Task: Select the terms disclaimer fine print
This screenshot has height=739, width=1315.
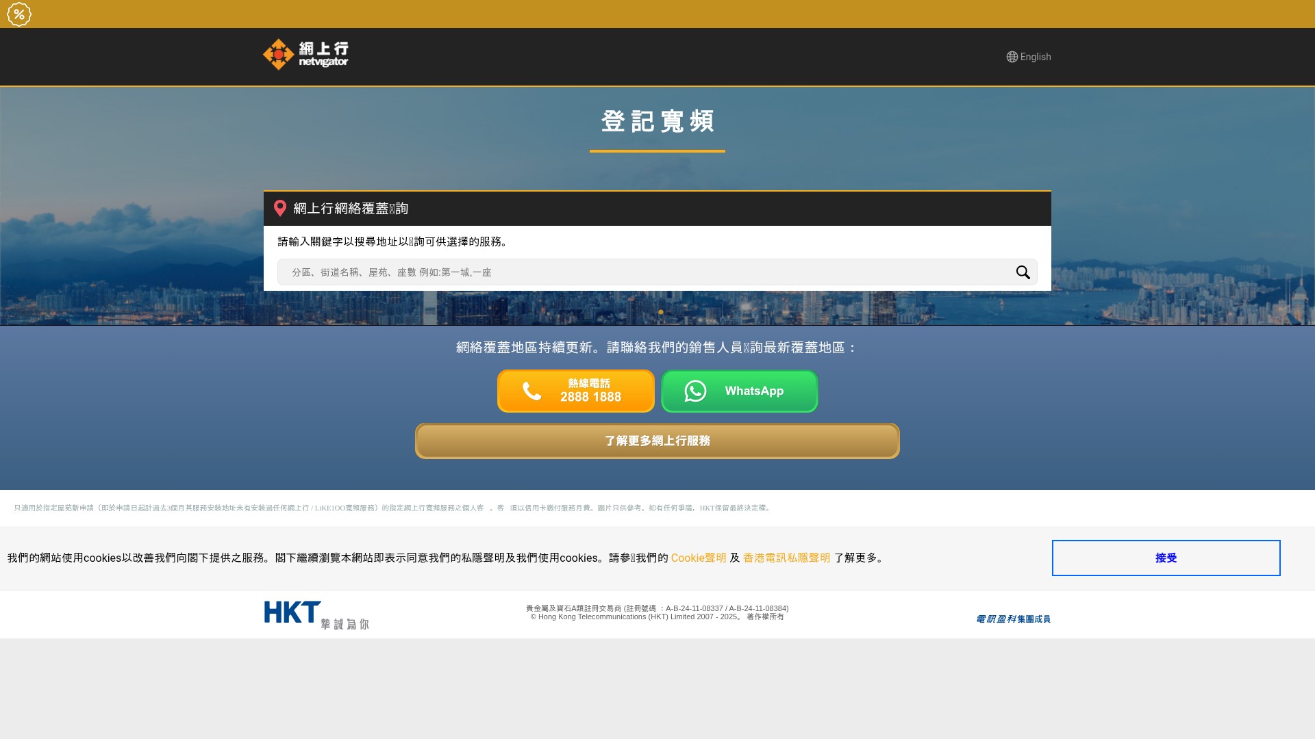Action: click(x=393, y=508)
